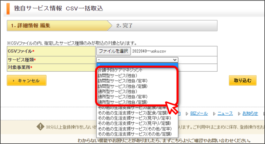The image size is (265, 144).
Task: Choose その他の生活支援サービス(配食/定額)
Action: [x=133, y=113]
